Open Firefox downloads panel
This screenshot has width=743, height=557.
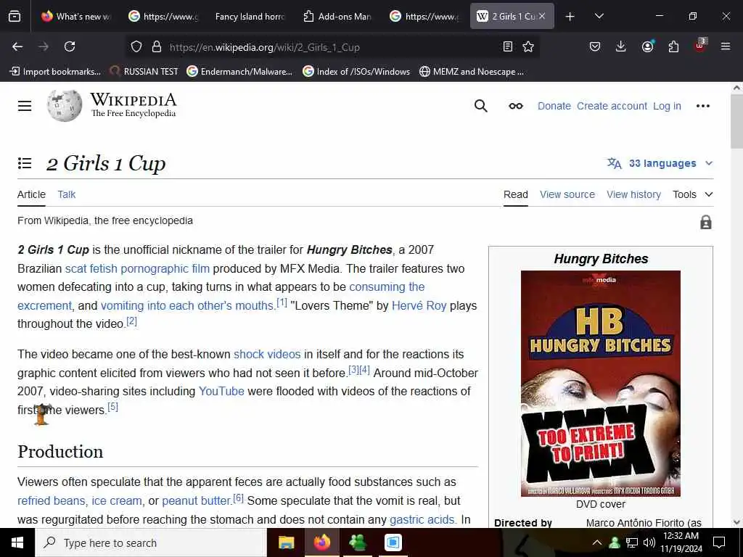click(x=621, y=46)
